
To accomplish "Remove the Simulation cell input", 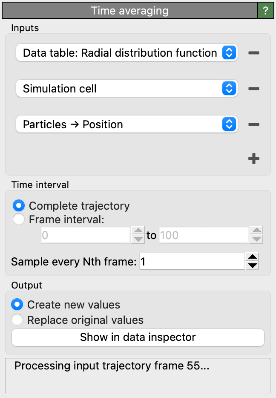I will click(253, 89).
